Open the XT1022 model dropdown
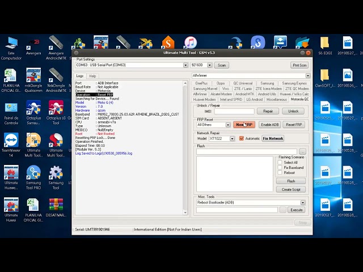The image size is (363, 272). click(232, 138)
